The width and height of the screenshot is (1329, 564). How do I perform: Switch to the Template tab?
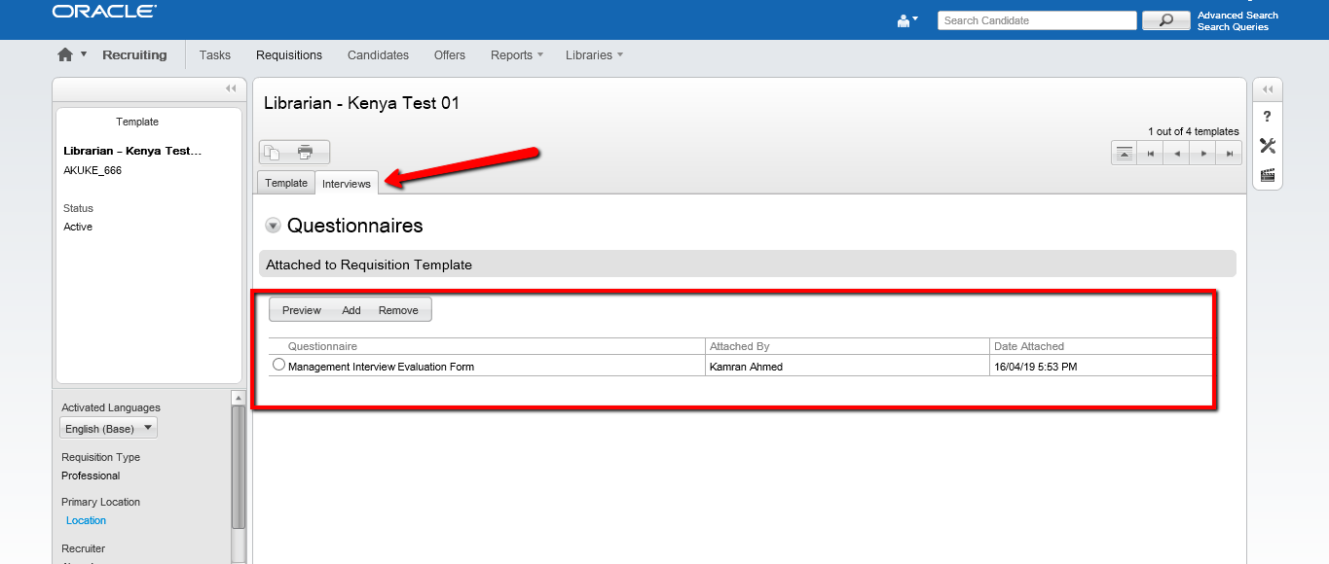286,183
